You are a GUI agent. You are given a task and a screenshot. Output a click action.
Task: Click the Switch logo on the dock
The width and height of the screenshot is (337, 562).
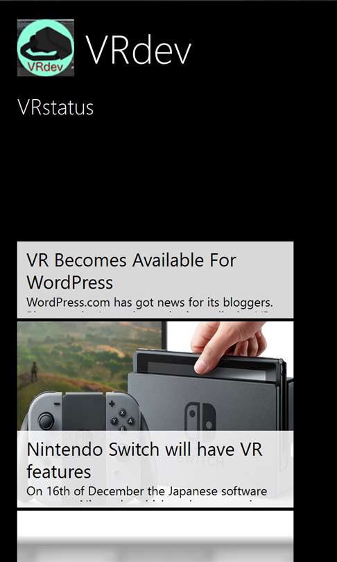pos(200,416)
